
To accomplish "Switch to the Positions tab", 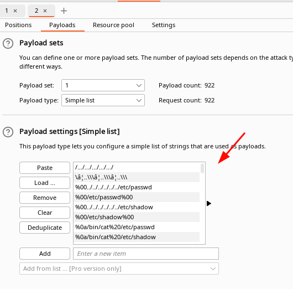I will pyautogui.click(x=18, y=25).
